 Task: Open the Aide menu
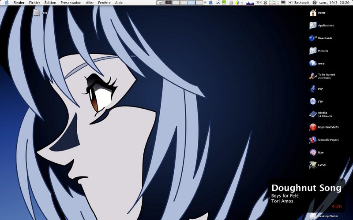tap(119, 3)
